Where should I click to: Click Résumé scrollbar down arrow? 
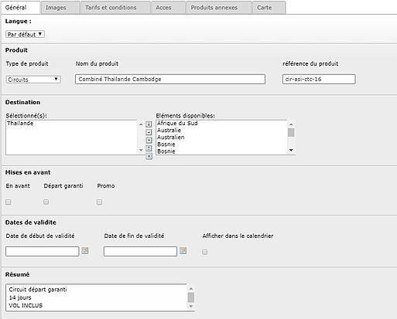pyautogui.click(x=191, y=307)
